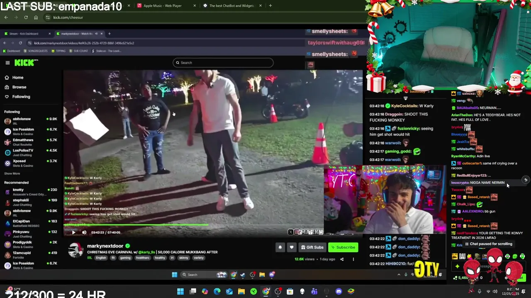
Task: Click the replay arrow icon beside chat
Action: 525,180
